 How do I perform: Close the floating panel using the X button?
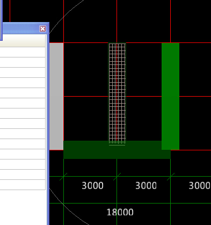point(42,28)
